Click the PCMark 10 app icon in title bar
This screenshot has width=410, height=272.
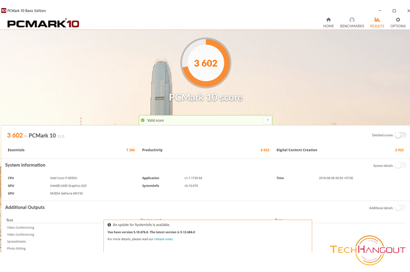tap(4, 10)
